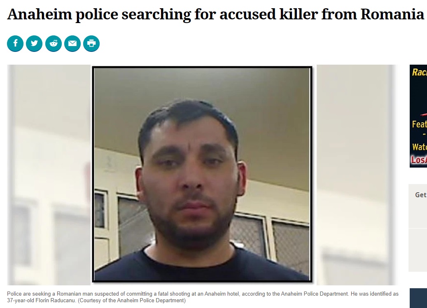Click the 'Watc' line in the ad
Screen dimensions: 427x308
pos(419,147)
